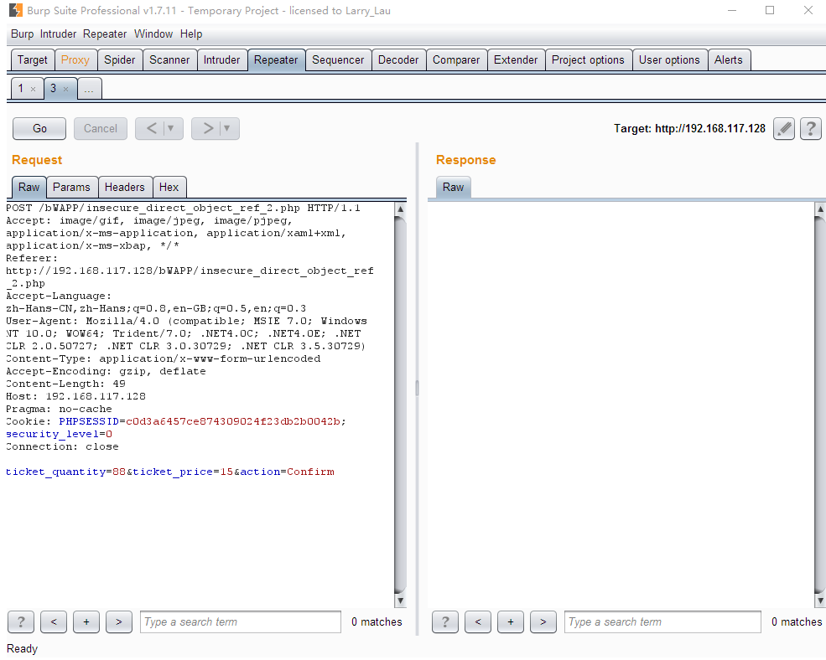
Task: Click the edit target pencil icon
Action: coord(784,128)
